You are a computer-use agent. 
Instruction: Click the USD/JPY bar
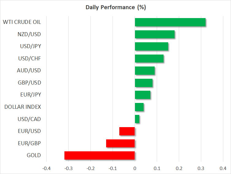coord(151,47)
